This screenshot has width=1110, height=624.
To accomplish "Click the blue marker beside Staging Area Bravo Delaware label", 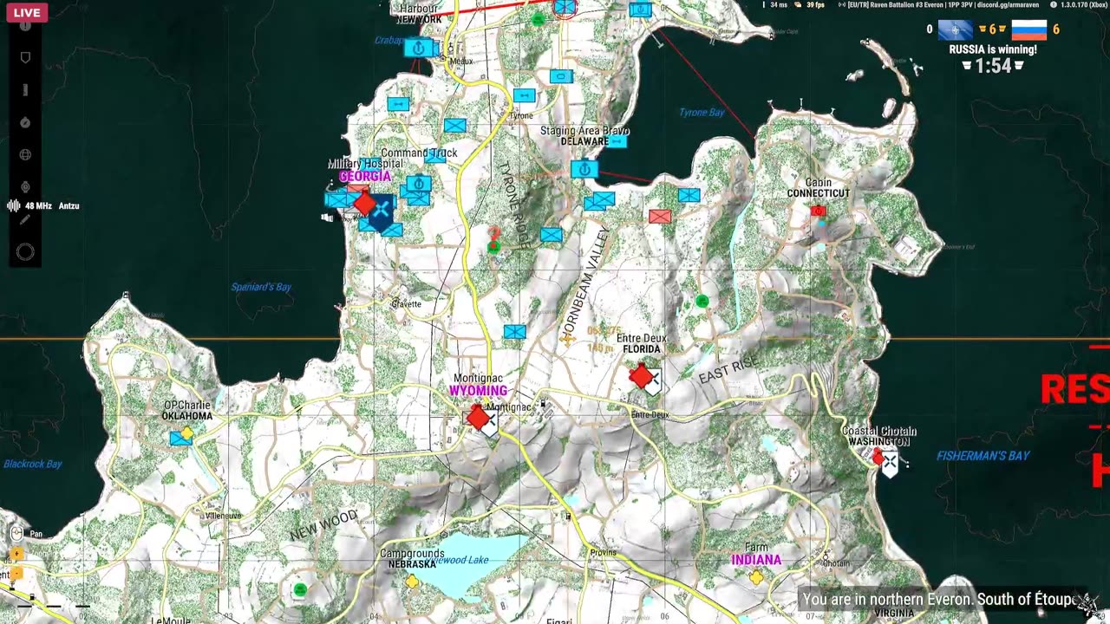I will (617, 141).
